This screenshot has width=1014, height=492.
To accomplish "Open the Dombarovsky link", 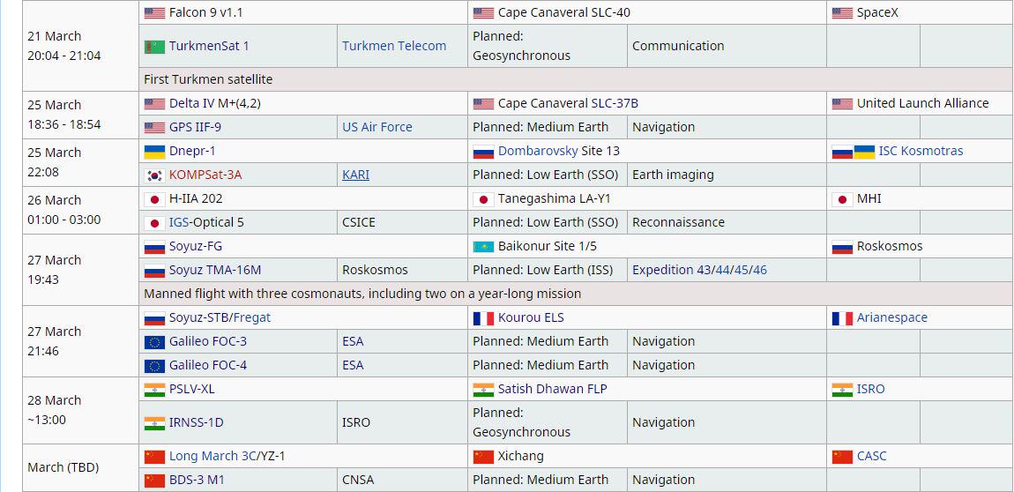I will 537,152.
